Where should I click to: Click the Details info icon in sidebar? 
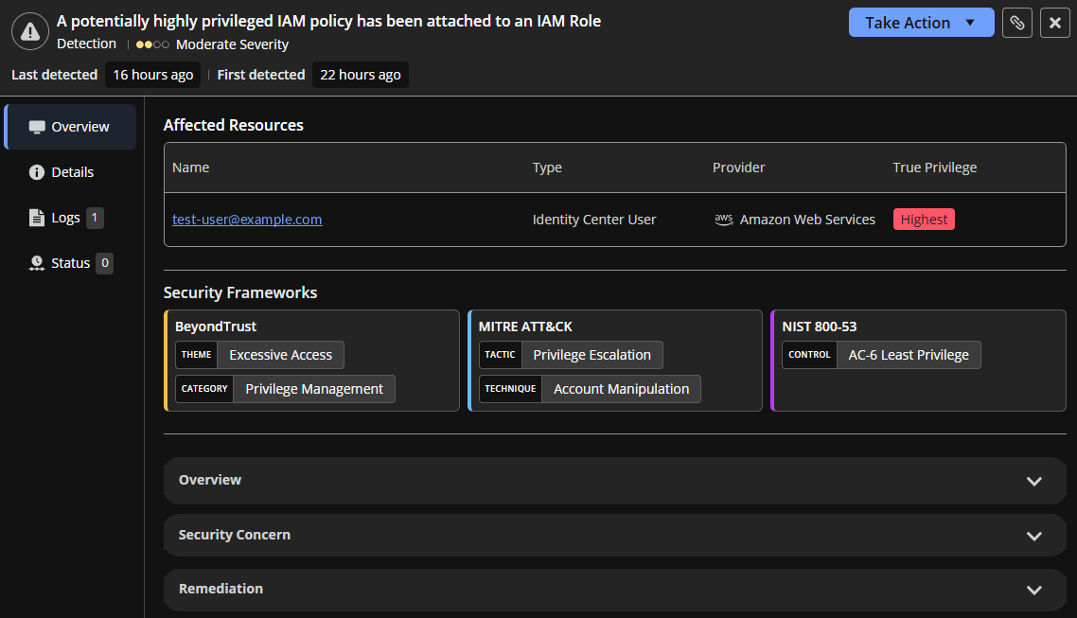(36, 172)
